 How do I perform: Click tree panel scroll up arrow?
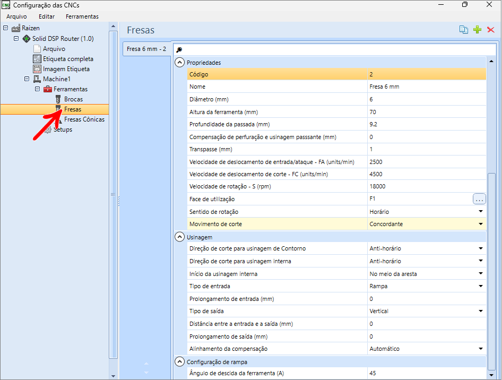113,26
